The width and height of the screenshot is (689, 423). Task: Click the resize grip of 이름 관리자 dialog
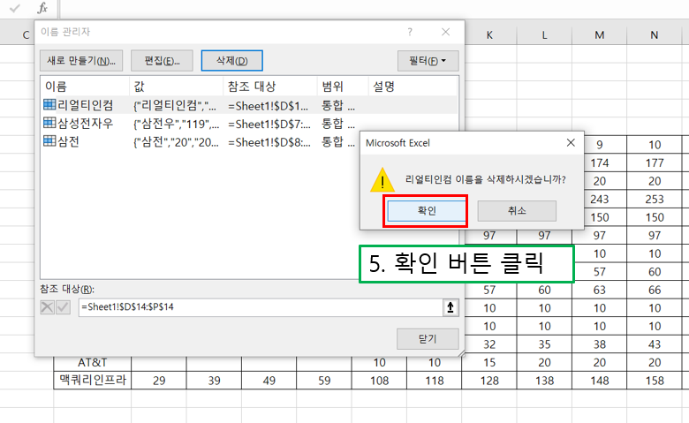click(x=461, y=353)
